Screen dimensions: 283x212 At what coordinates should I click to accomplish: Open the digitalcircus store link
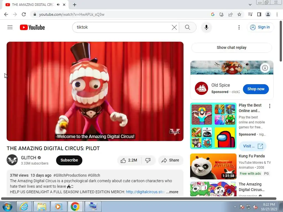(x=145, y=192)
